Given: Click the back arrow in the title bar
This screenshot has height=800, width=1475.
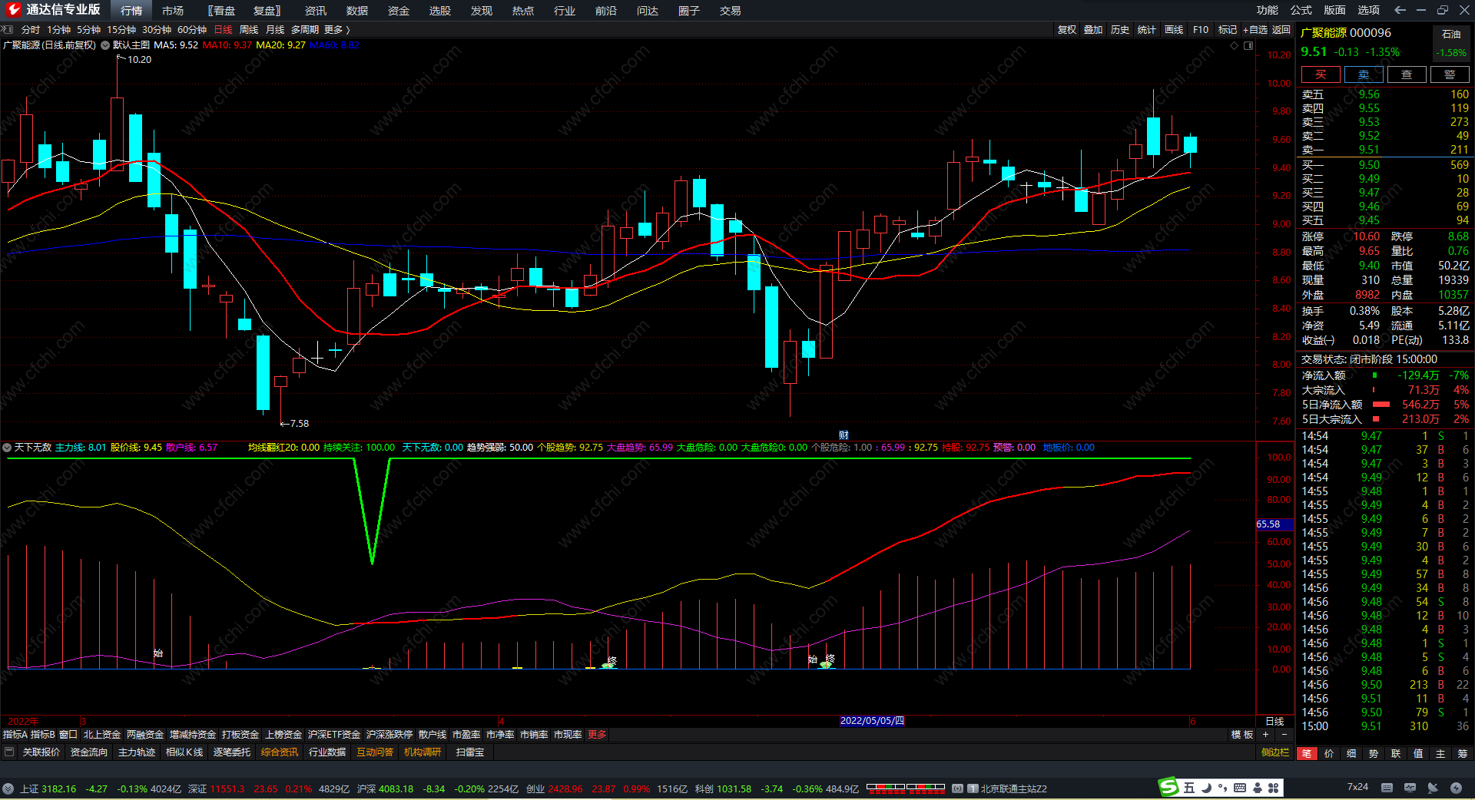Looking at the screenshot, I should pyautogui.click(x=1400, y=10).
